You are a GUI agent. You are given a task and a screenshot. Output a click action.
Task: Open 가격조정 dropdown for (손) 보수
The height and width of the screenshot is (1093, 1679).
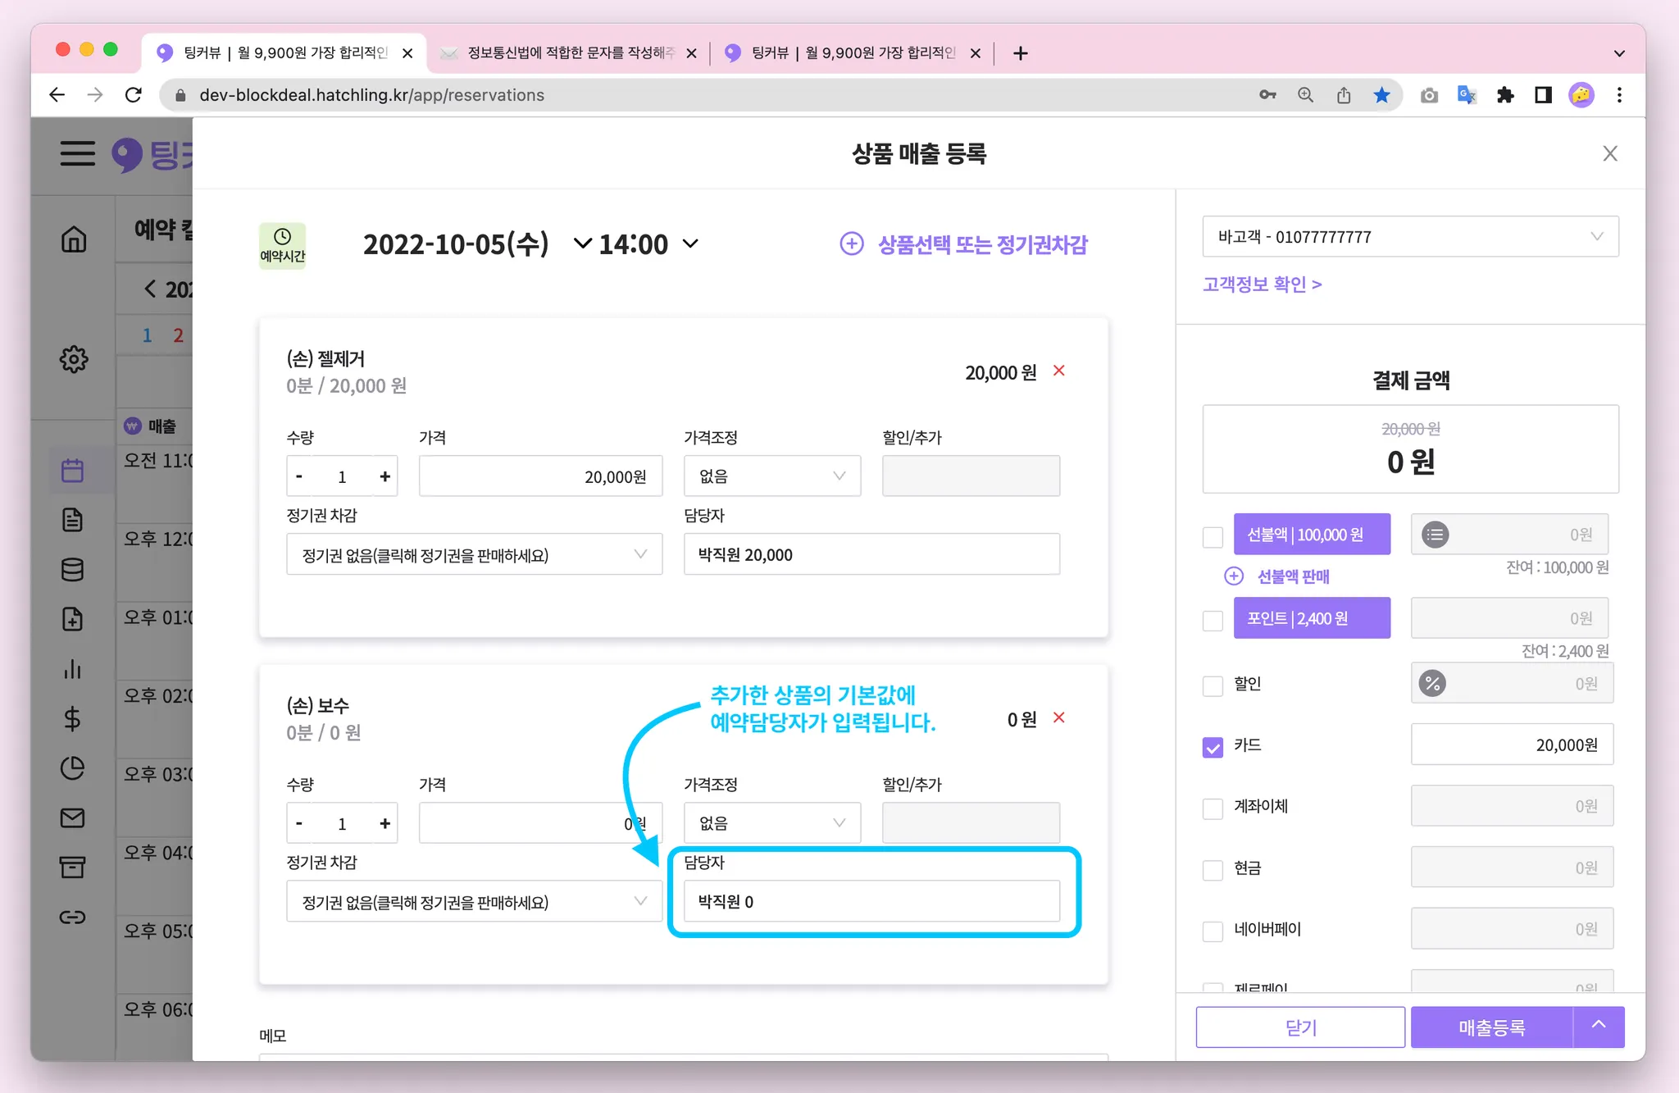pos(771,823)
